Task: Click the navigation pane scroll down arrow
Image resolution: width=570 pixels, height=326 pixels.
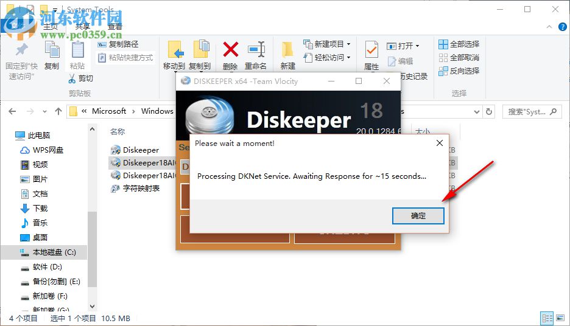Action: [92, 307]
